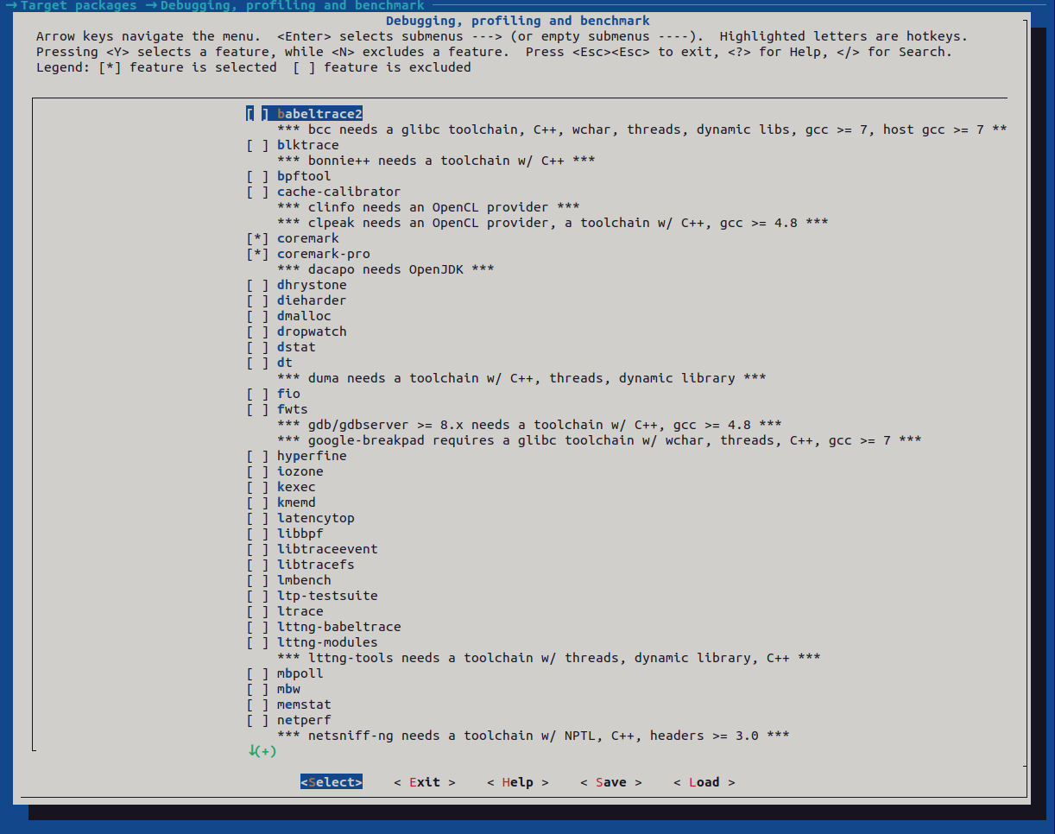Click the bonnie++ needs toolchain comment
Image resolution: width=1055 pixels, height=834 pixels.
click(x=436, y=161)
